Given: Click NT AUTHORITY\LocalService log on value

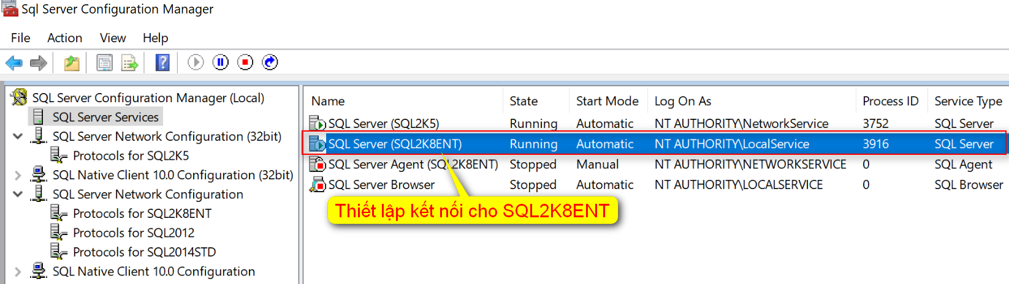Looking at the screenshot, I should 732,144.
